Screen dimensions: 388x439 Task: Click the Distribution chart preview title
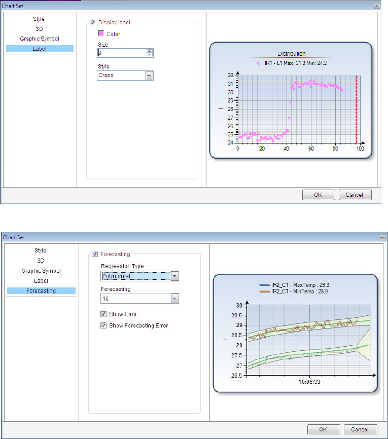[x=291, y=54]
